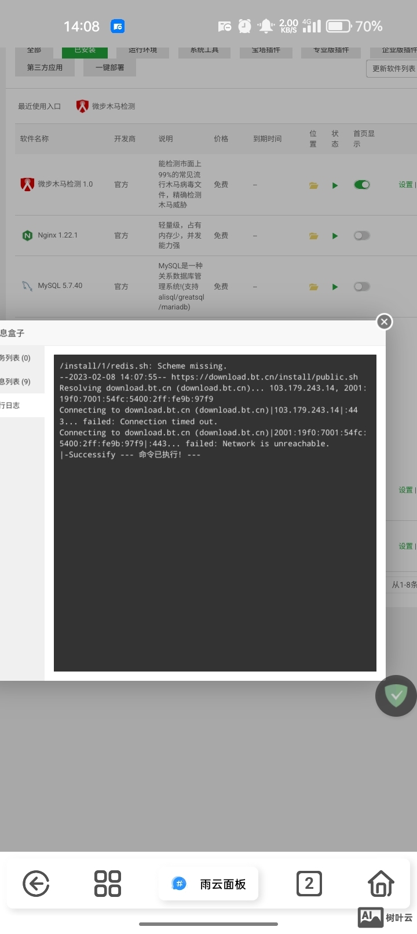This screenshot has height=934, width=417.
Task: Open the Nginx folder location icon
Action: click(x=313, y=236)
